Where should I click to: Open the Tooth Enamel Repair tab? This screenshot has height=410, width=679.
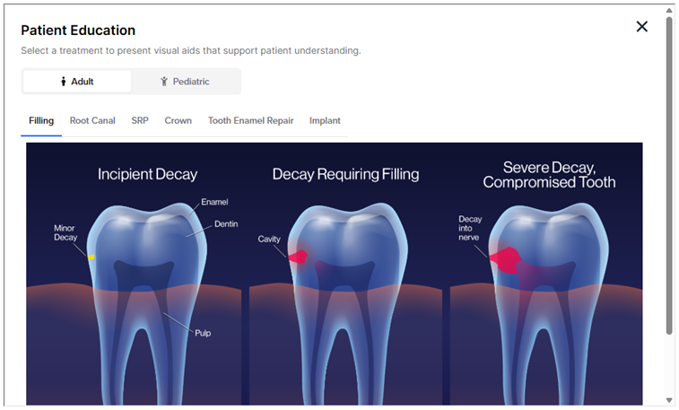(250, 120)
